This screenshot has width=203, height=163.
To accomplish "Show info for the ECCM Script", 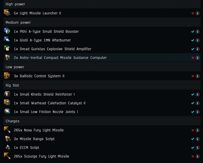I will pos(198,148).
